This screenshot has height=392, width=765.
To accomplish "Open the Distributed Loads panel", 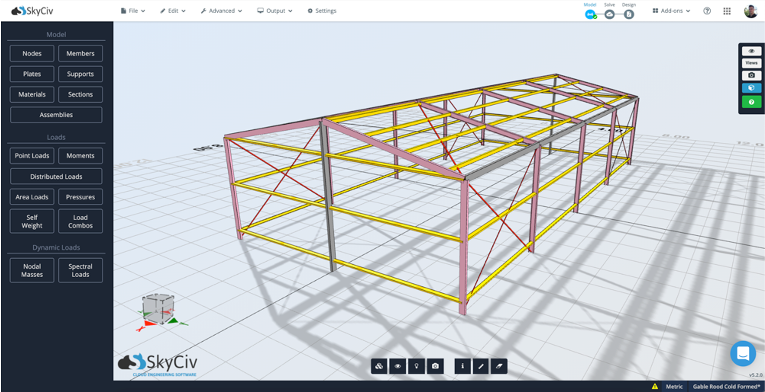I will 56,176.
